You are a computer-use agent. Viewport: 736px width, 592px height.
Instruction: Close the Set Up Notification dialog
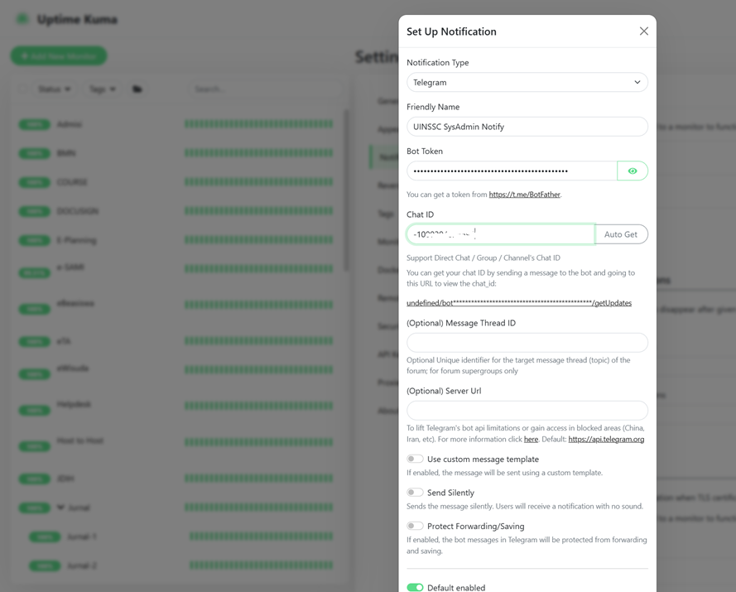coord(643,31)
